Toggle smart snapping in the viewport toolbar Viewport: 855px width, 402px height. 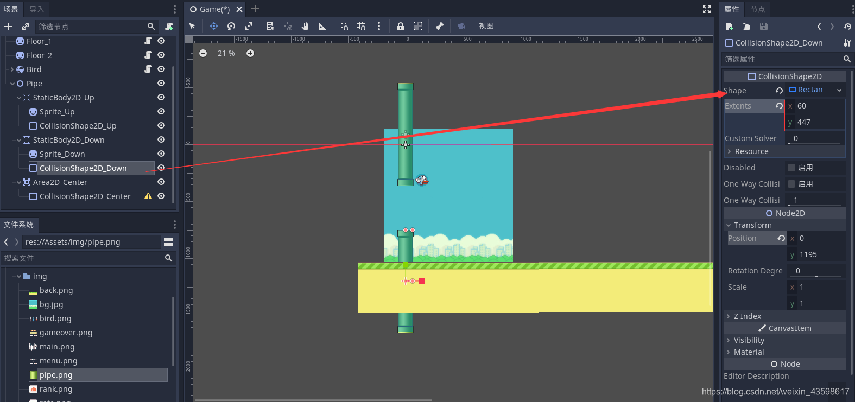[344, 26]
